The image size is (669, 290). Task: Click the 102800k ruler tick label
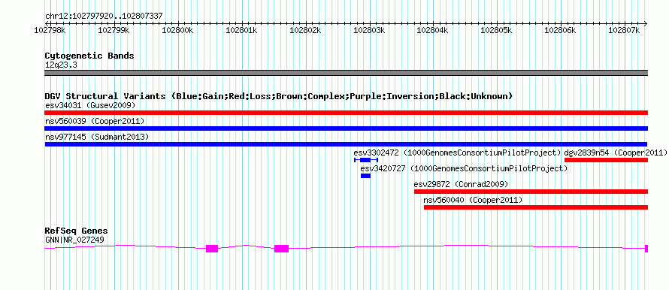pyautogui.click(x=177, y=30)
